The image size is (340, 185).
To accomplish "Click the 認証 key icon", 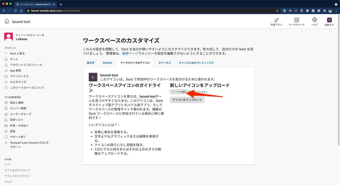I will 6,131.
